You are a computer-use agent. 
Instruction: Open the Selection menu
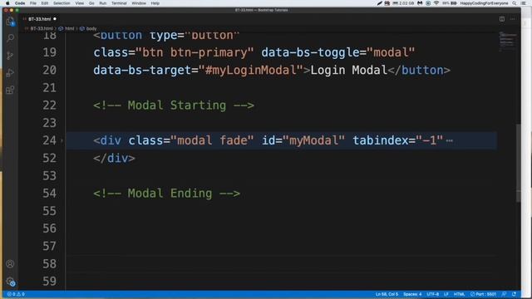pyautogui.click(x=62, y=3)
